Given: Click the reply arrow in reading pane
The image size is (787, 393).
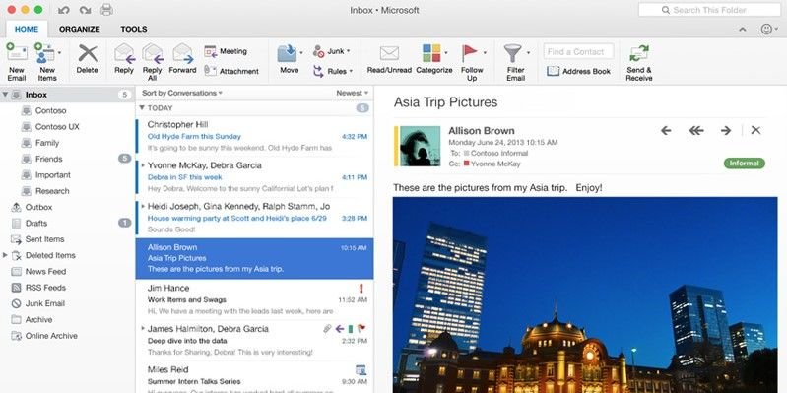Looking at the screenshot, I should [666, 130].
